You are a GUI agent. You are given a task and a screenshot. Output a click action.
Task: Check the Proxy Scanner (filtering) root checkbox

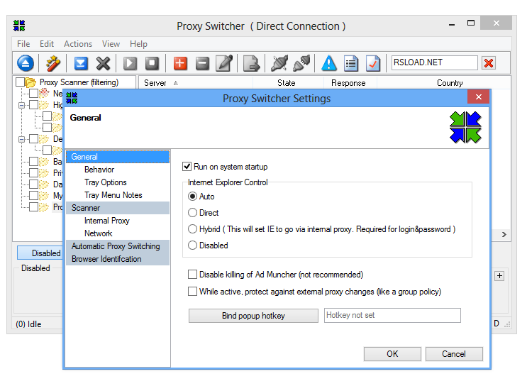coord(20,82)
